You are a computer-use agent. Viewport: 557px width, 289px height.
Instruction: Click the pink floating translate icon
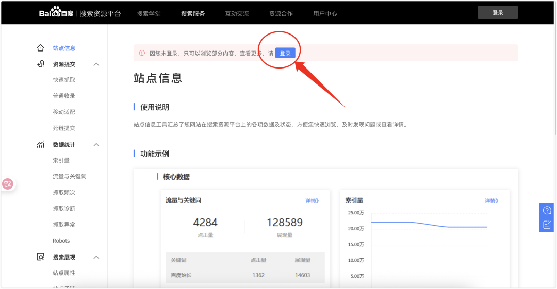pos(7,184)
